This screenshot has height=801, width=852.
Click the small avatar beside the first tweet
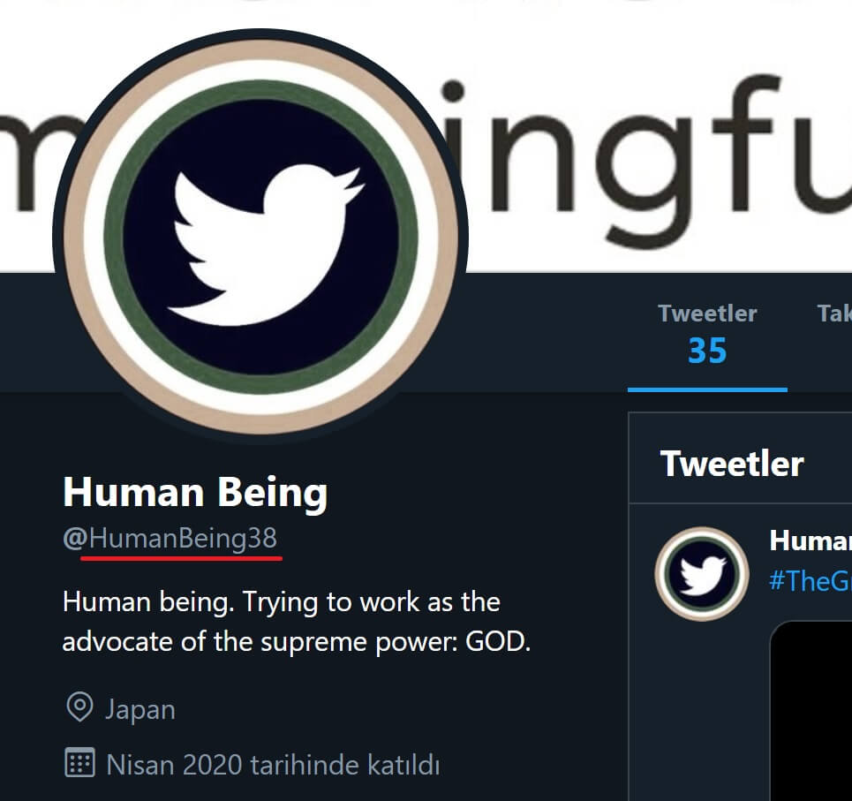[x=702, y=574]
